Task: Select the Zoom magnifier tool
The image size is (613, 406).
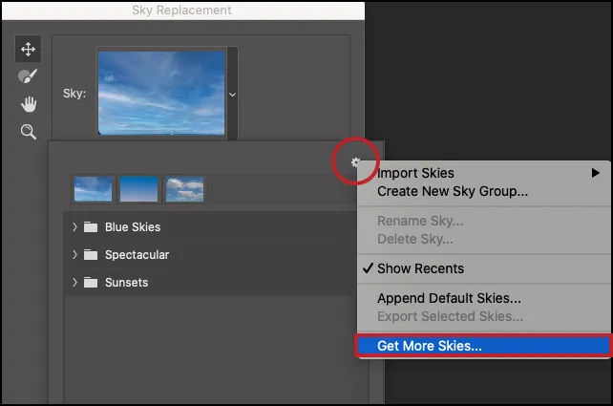Action: (x=28, y=132)
